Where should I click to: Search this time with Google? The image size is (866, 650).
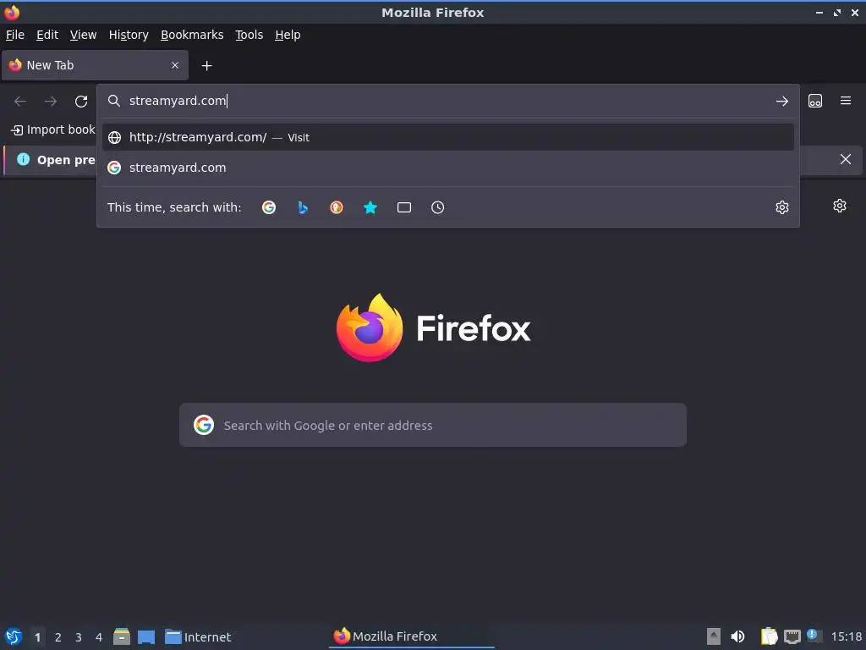click(x=269, y=207)
